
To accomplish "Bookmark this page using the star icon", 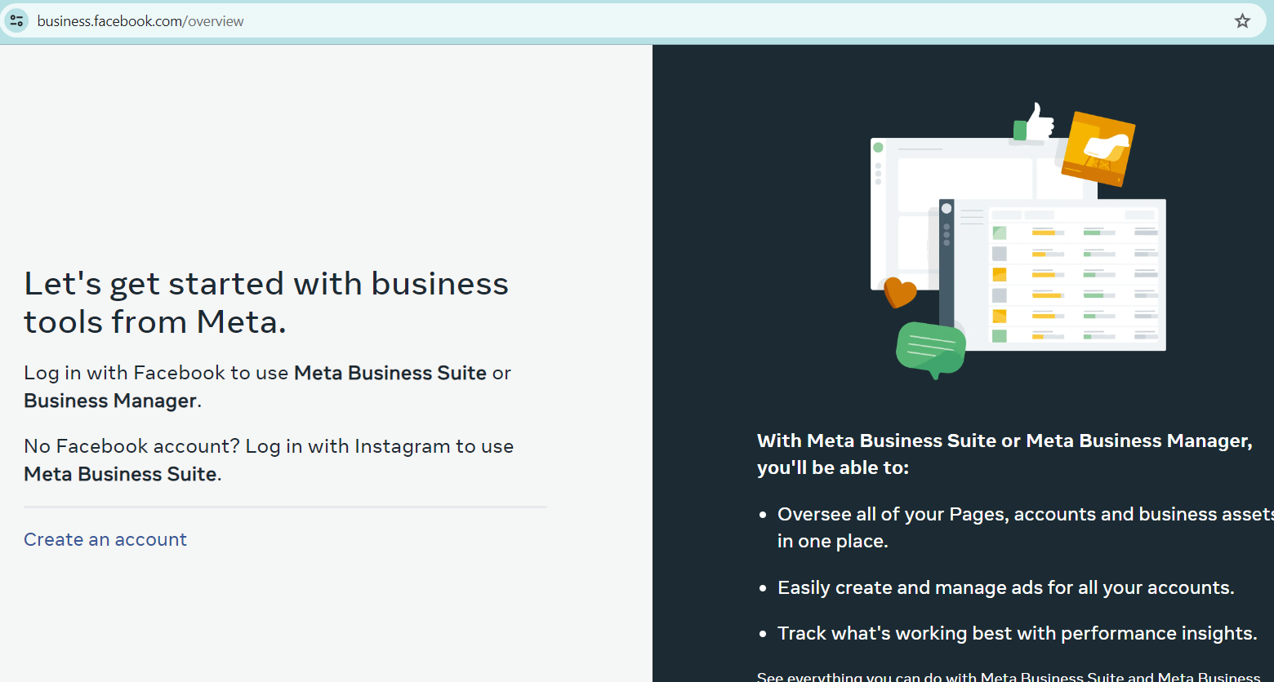I will [1243, 20].
